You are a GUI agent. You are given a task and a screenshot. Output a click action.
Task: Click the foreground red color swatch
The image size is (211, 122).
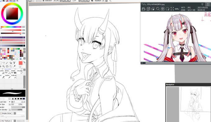[x=20, y=63]
